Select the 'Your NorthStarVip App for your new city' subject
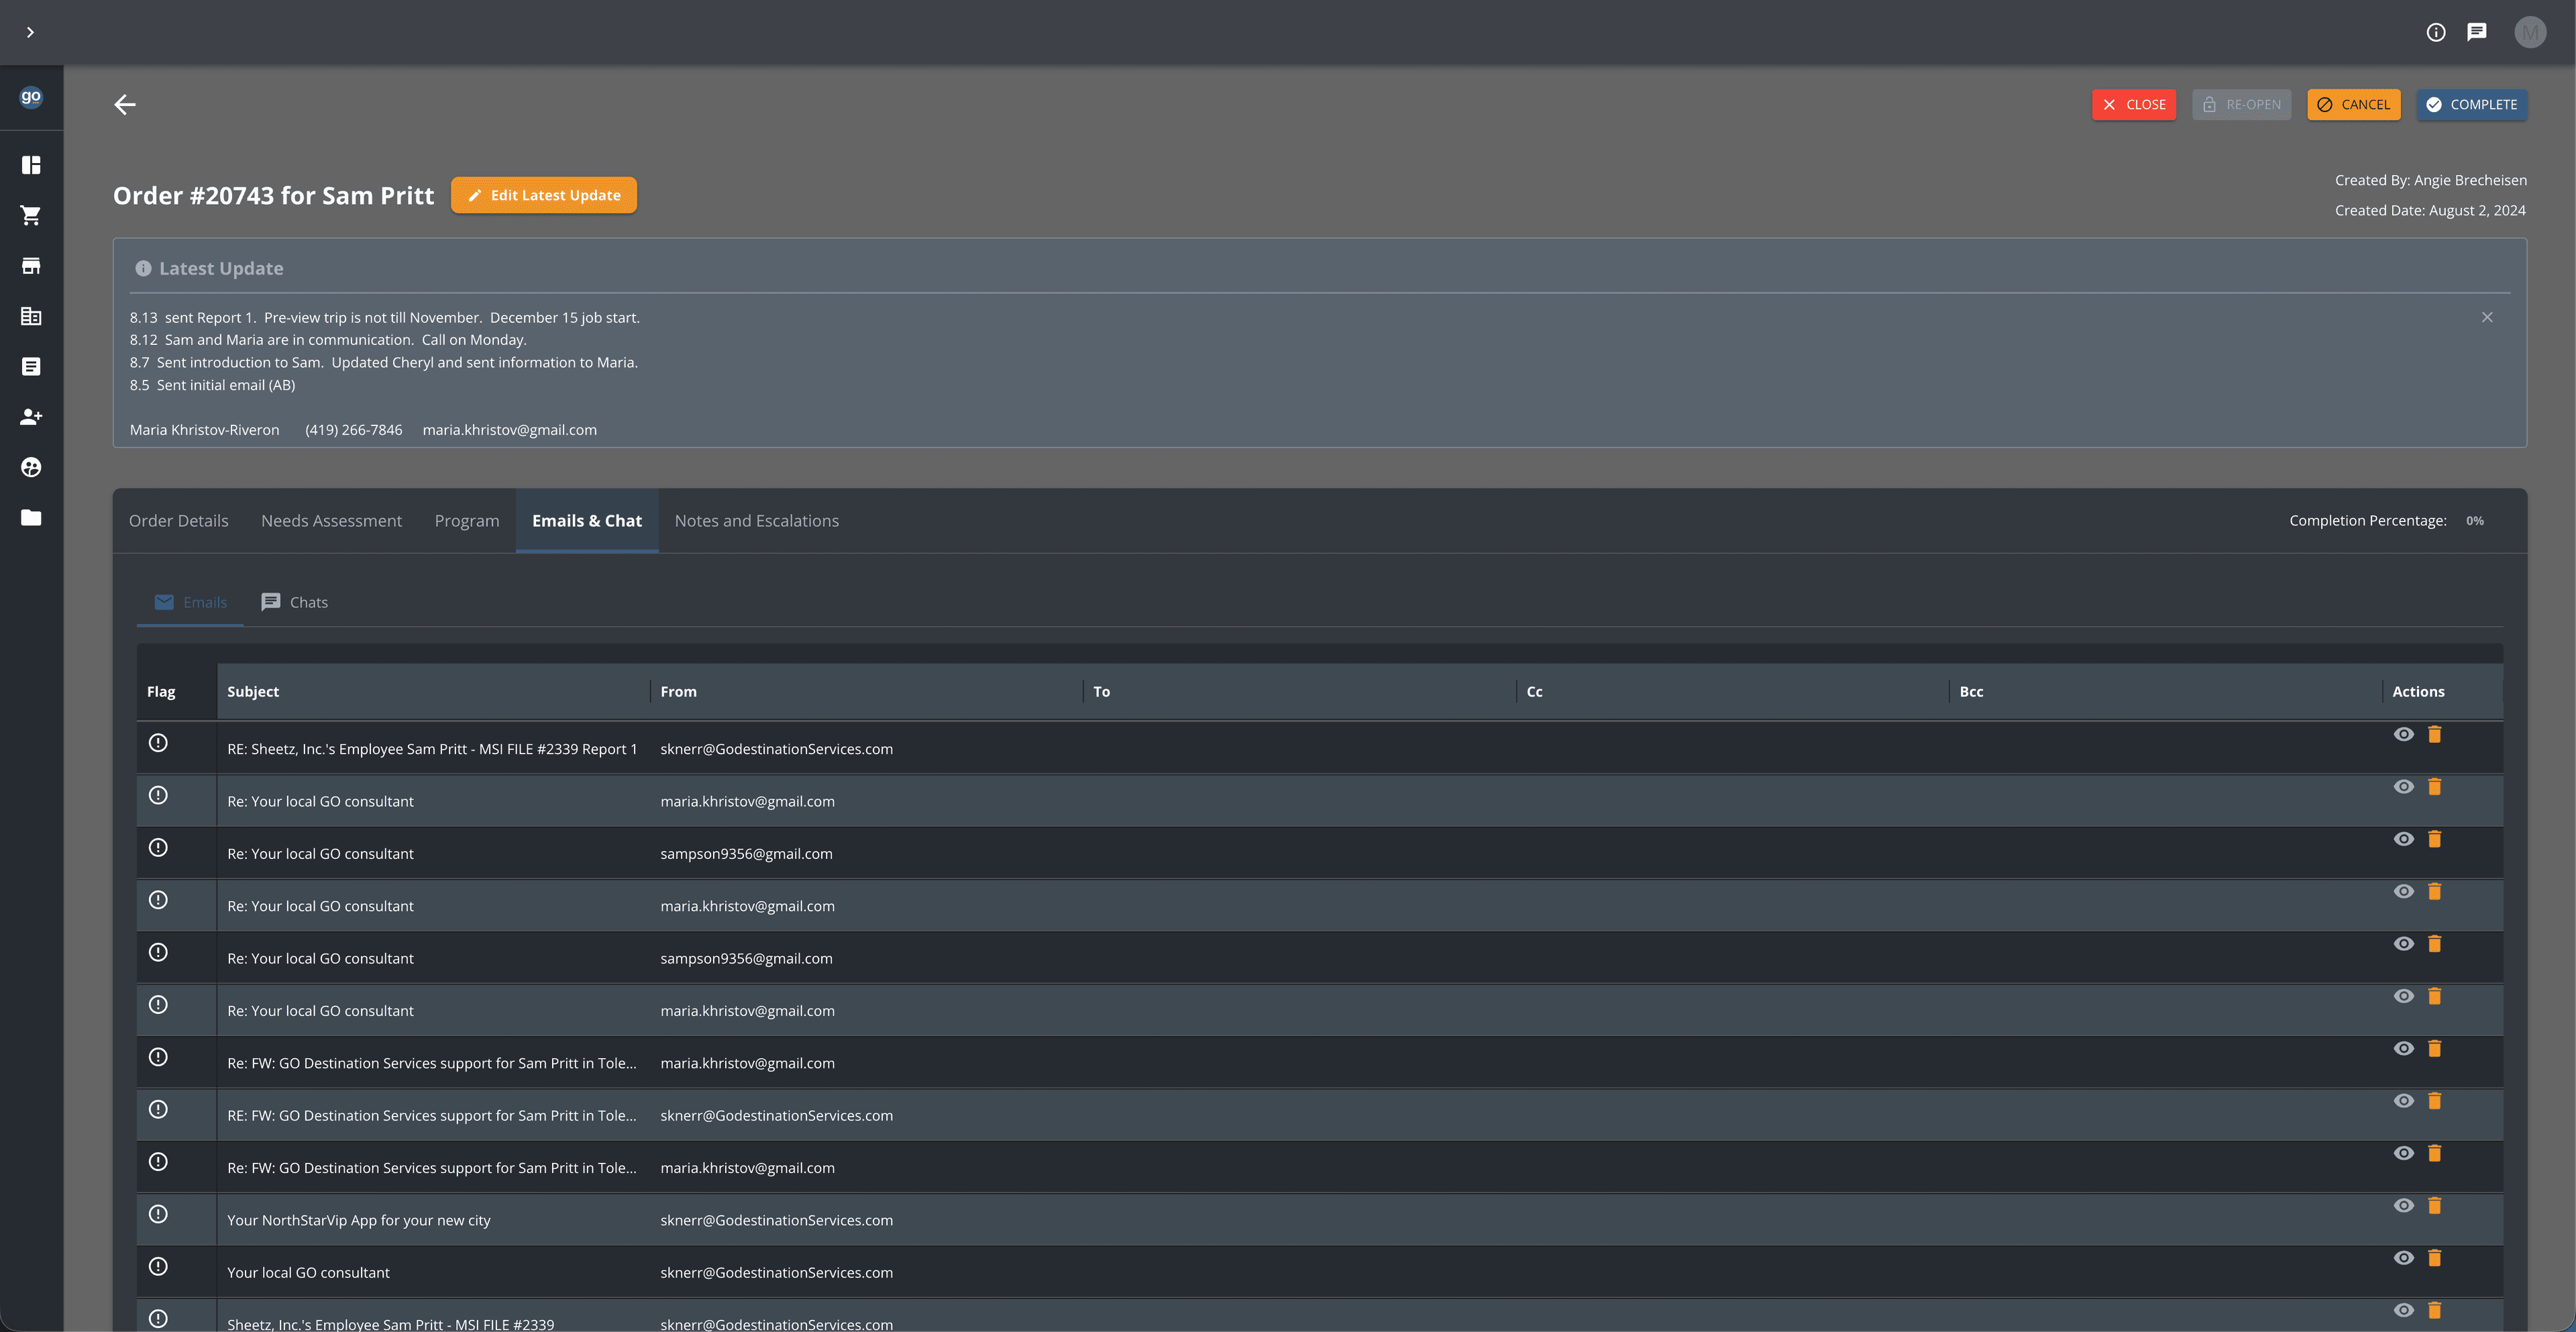This screenshot has height=1332, width=2576. pyautogui.click(x=358, y=1220)
